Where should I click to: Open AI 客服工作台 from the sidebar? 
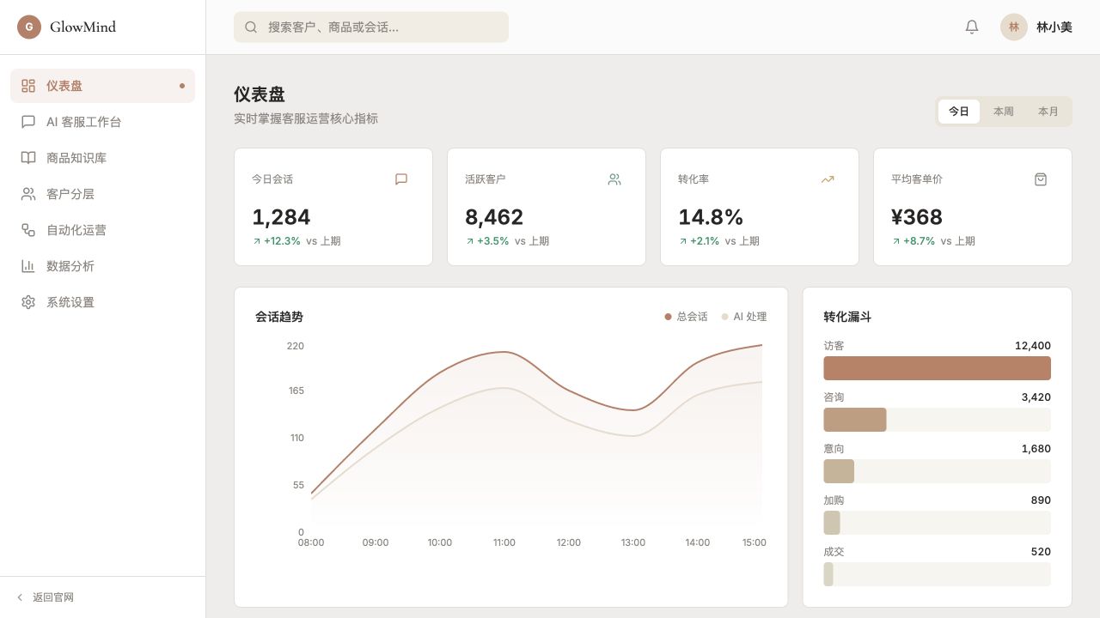[x=102, y=122]
